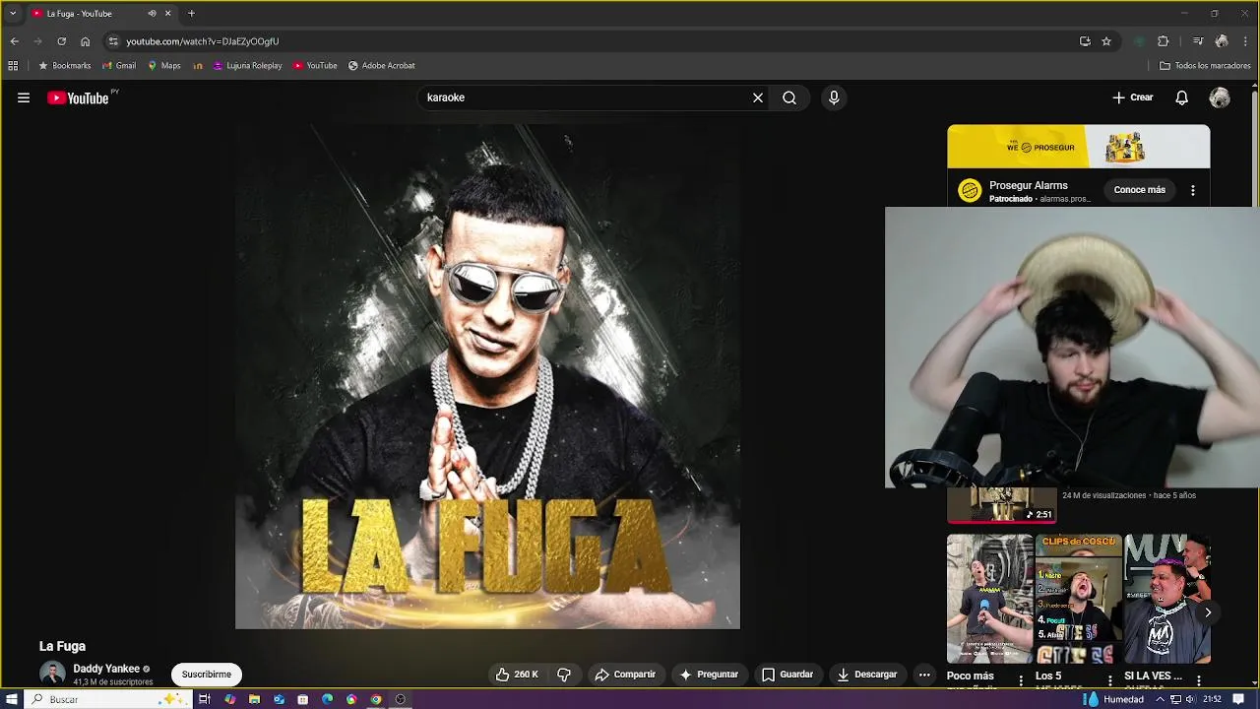Open the Preguntar AI button
The height and width of the screenshot is (709, 1260).
coord(709,675)
